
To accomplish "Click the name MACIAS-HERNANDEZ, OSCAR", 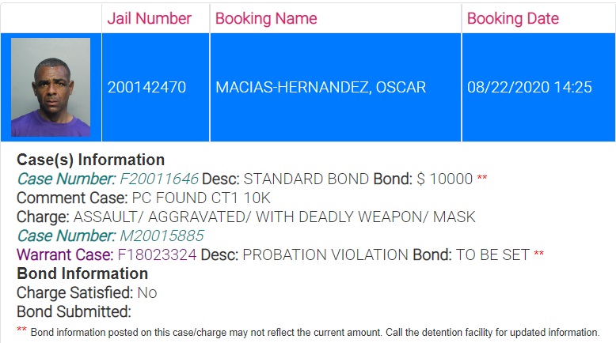I will coord(321,88).
